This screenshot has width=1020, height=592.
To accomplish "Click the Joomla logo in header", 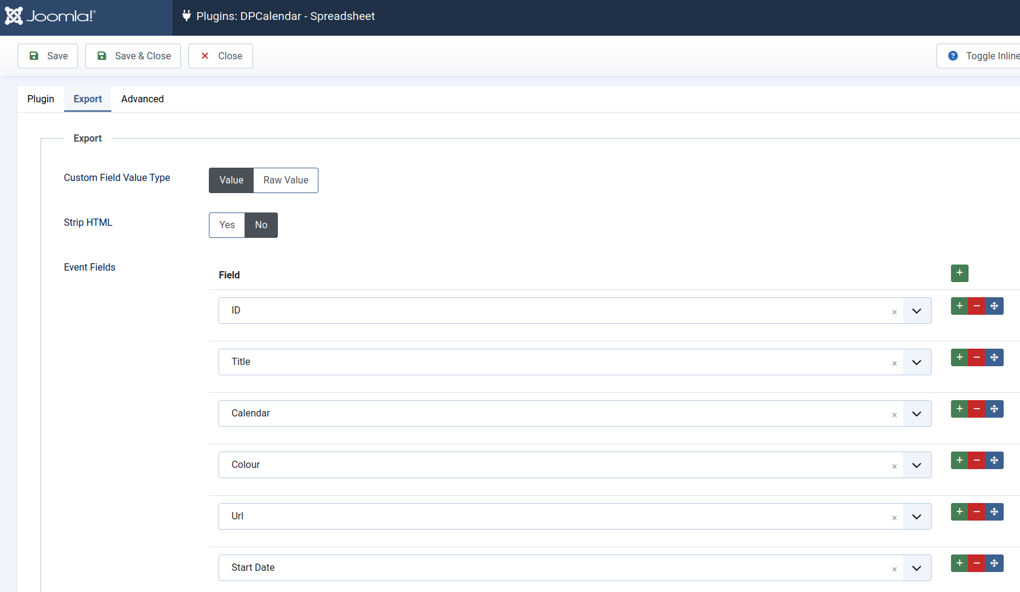I will coord(50,16).
